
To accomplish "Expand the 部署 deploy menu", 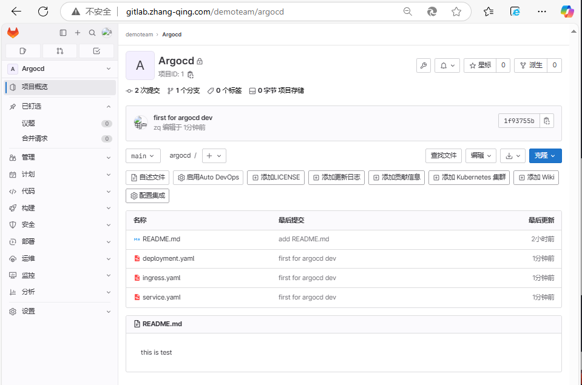I will coord(60,241).
